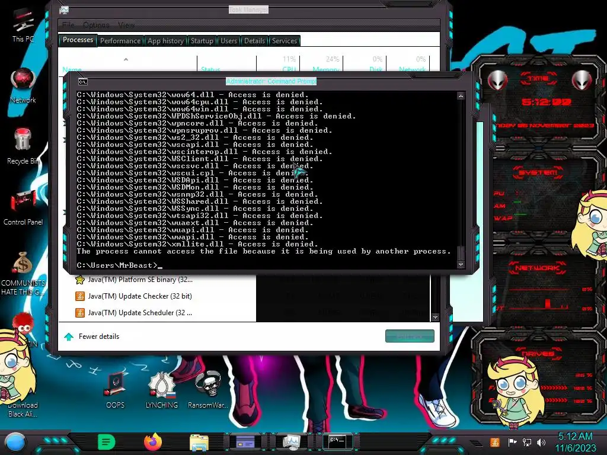Switch to the App history tab
Screen dimensions: 607x455
coord(165,41)
